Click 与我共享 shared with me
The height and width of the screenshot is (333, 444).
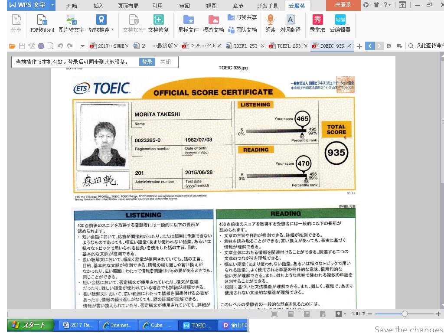(x=242, y=17)
